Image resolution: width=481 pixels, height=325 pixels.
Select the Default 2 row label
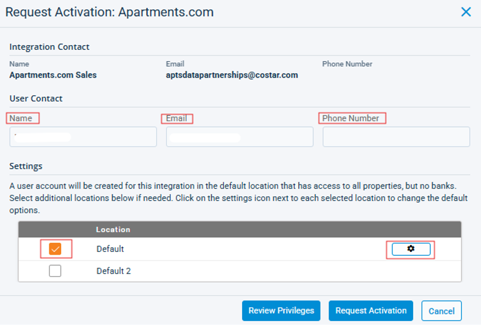[x=114, y=271]
